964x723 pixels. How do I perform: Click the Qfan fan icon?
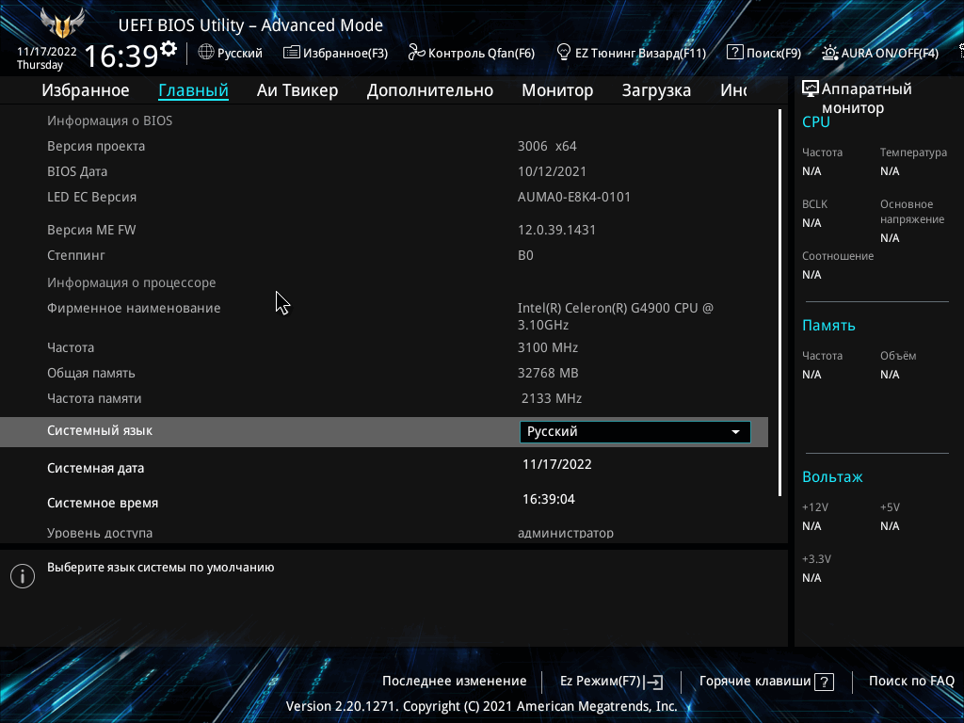[x=416, y=53]
